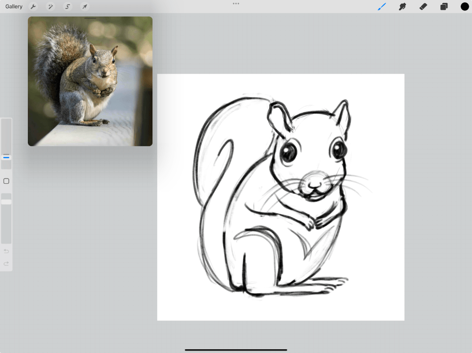The width and height of the screenshot is (472, 353).
Task: Open the three-dot multitasking menu
Action: [x=236, y=4]
